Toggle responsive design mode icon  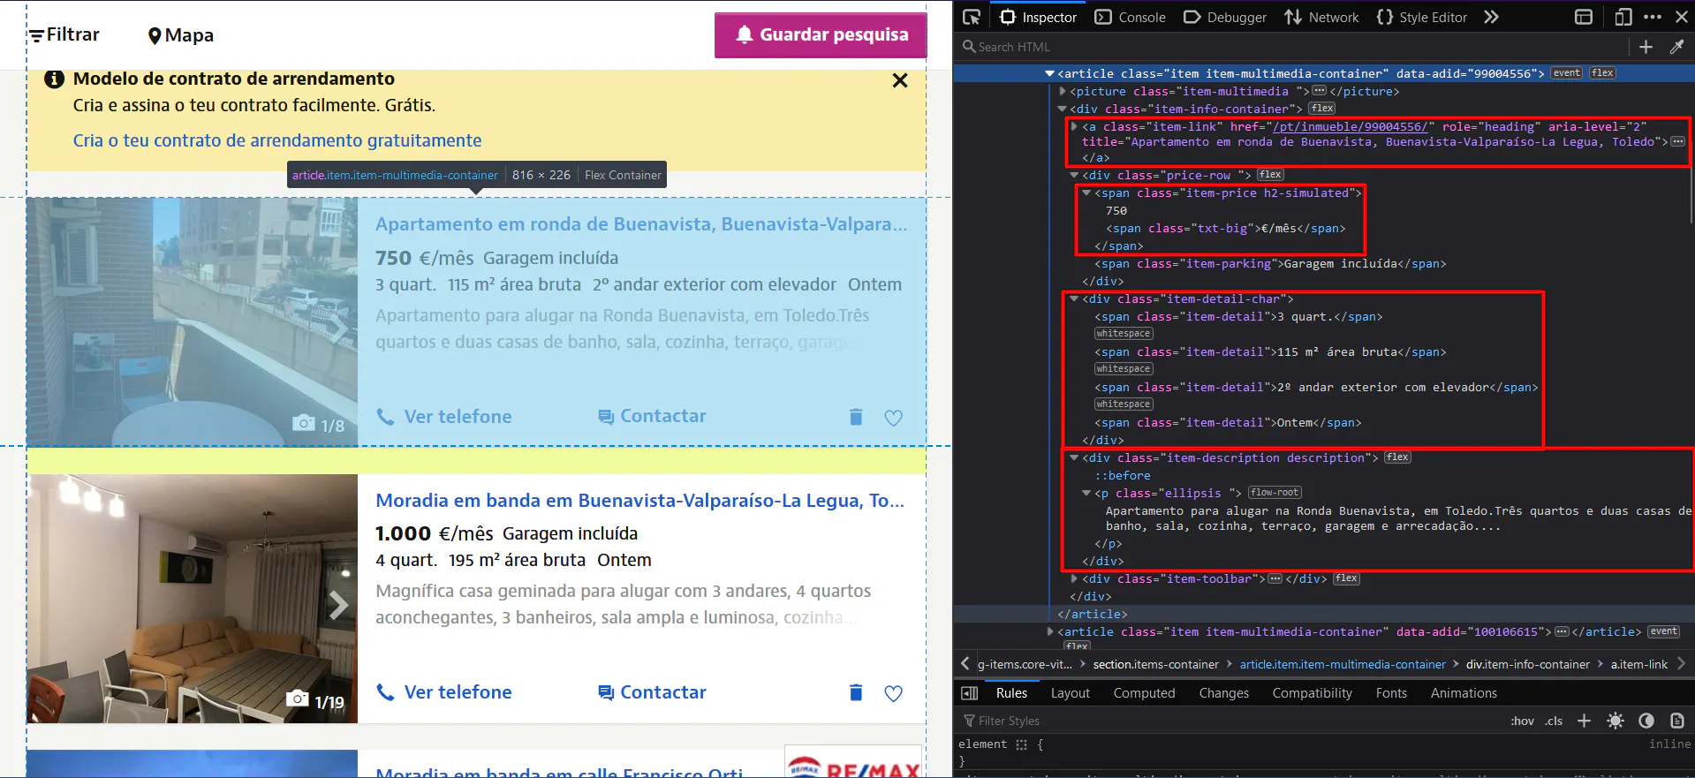click(1623, 17)
